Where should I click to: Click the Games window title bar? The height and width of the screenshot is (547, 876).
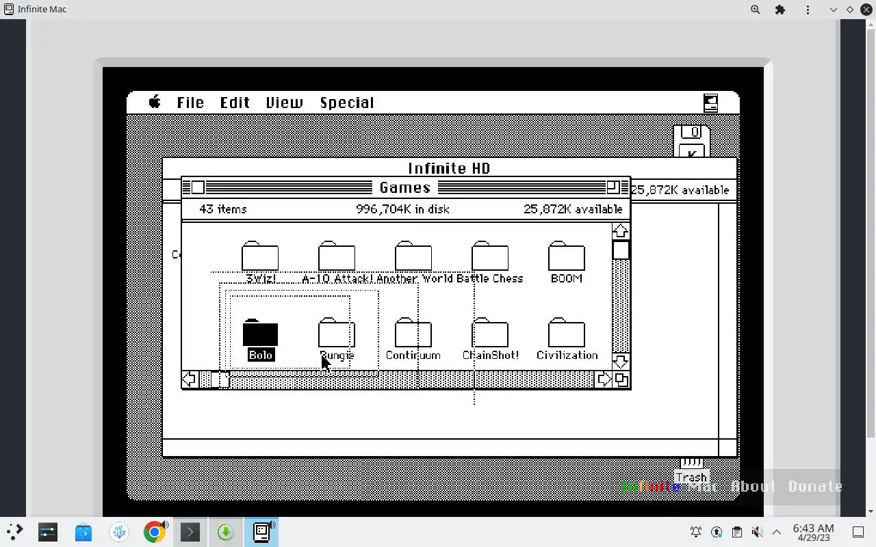tap(405, 187)
